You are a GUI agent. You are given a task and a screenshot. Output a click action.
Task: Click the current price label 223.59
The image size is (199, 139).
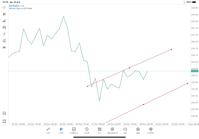click(194, 71)
